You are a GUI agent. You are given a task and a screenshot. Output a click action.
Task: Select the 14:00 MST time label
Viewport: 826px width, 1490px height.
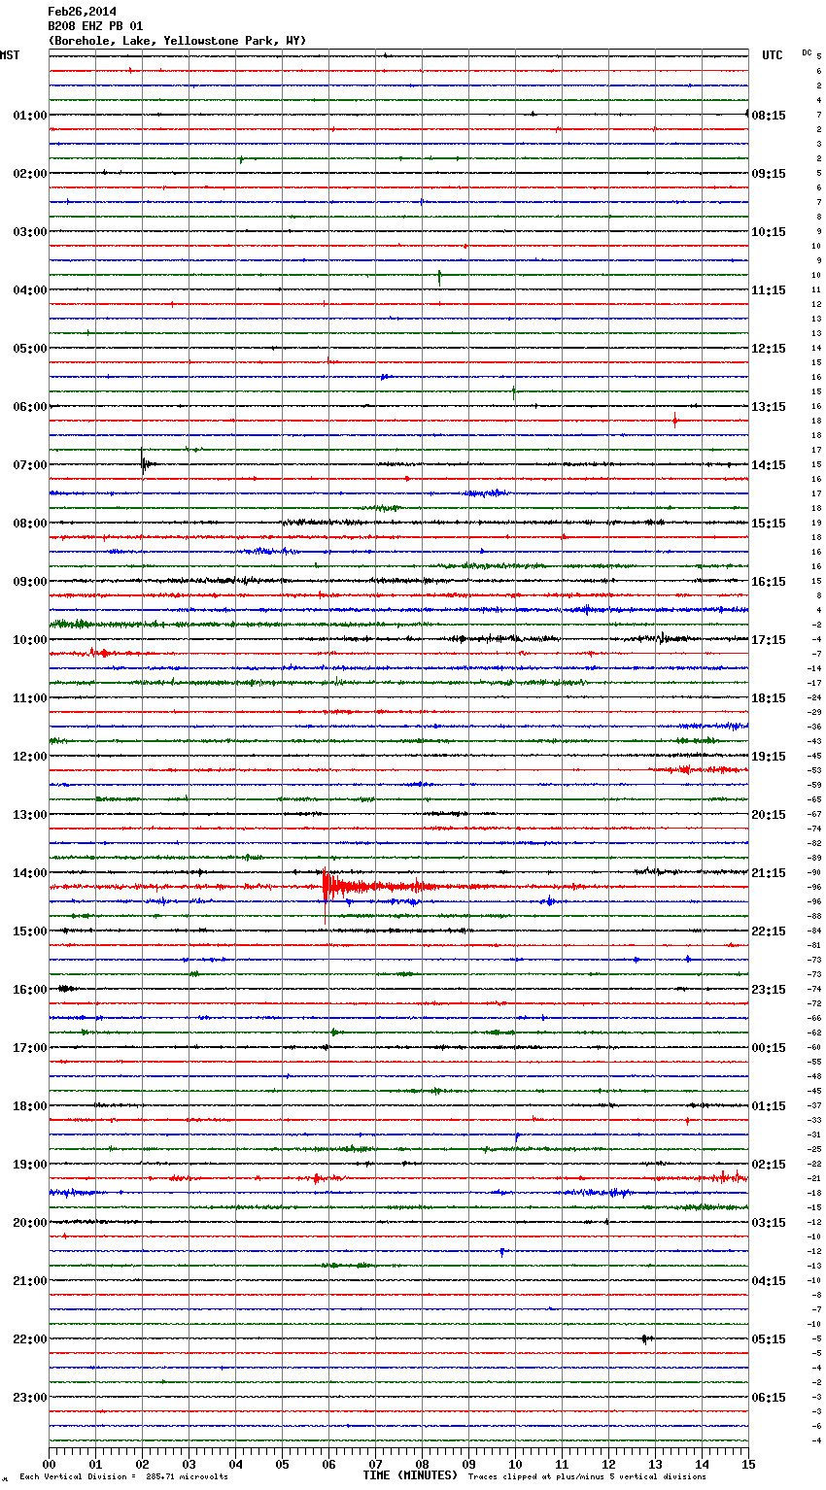point(29,873)
